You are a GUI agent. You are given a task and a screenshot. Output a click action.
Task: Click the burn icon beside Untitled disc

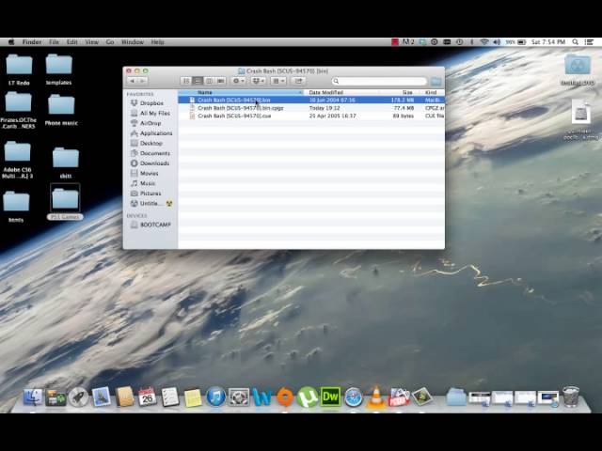tap(169, 203)
